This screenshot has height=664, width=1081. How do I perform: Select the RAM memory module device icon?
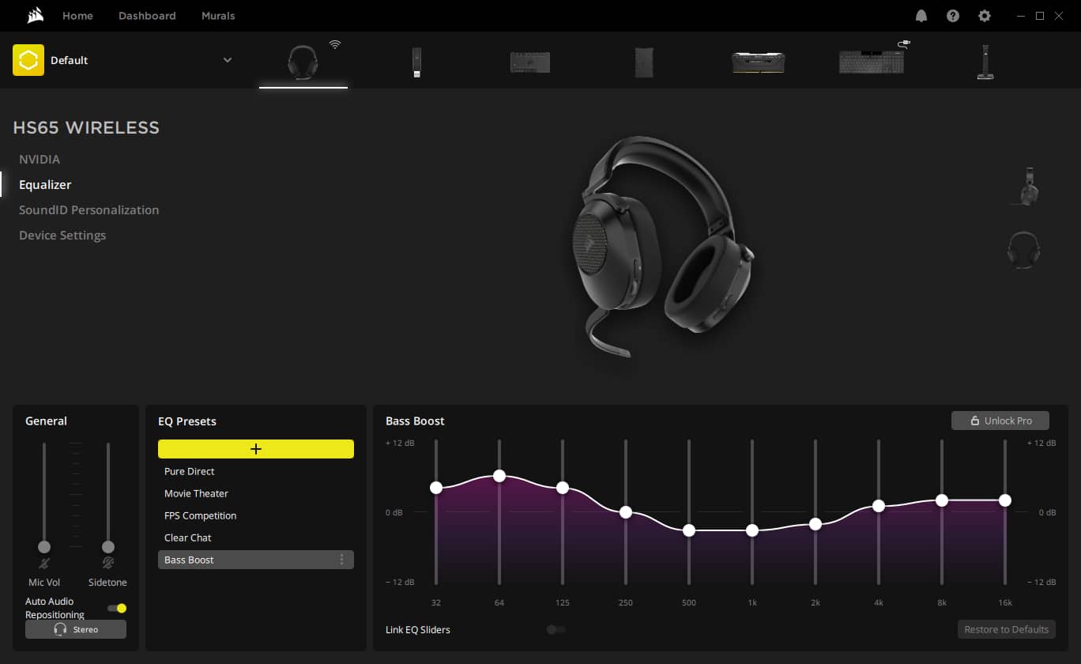[757, 62]
